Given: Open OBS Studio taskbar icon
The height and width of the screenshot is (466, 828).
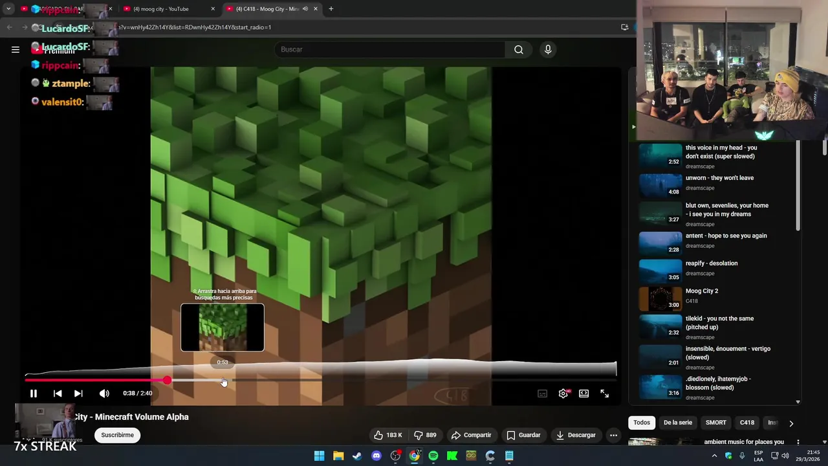Looking at the screenshot, I should pos(395,456).
